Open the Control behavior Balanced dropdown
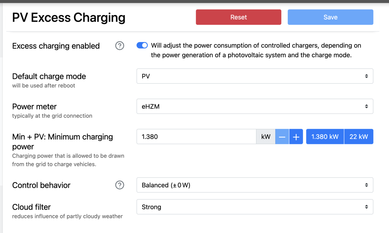Image resolution: width=389 pixels, height=233 pixels. click(255, 185)
